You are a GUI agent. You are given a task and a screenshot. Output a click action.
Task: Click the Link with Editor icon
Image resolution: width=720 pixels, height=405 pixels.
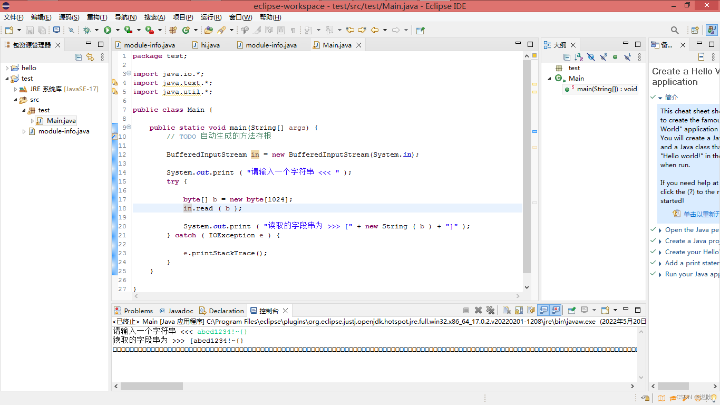(x=90, y=57)
